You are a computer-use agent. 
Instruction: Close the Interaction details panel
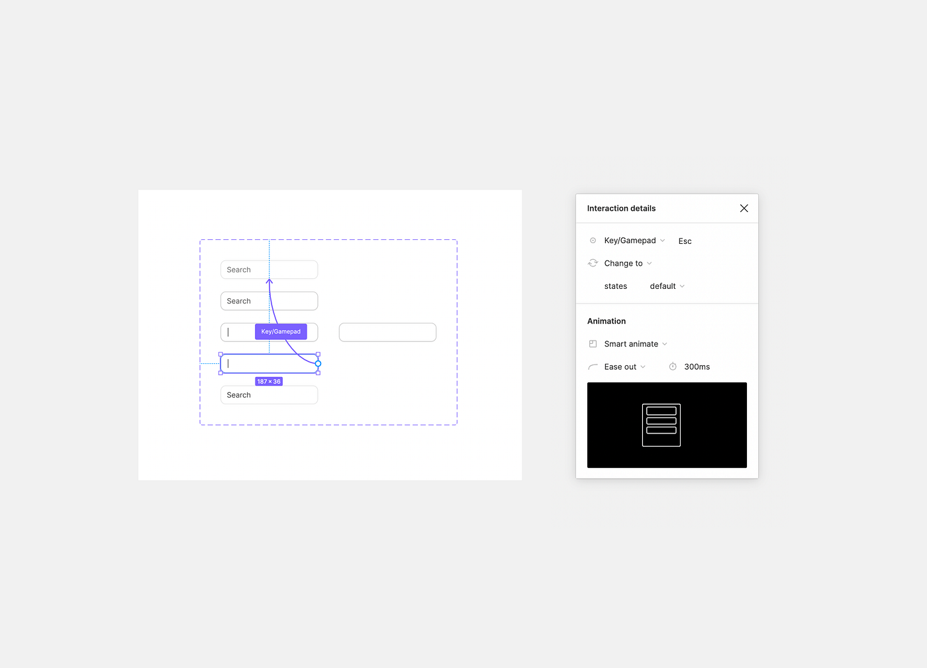744,208
